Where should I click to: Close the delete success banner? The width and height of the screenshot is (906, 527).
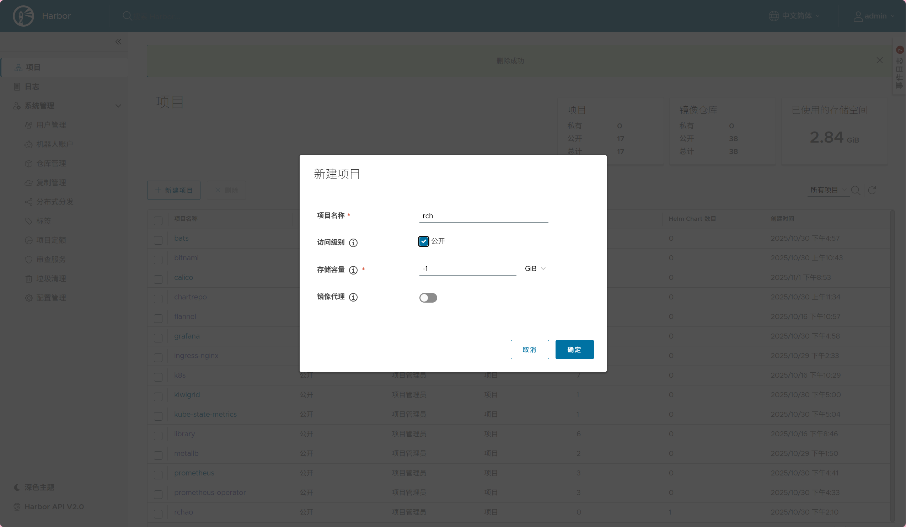coord(879,60)
